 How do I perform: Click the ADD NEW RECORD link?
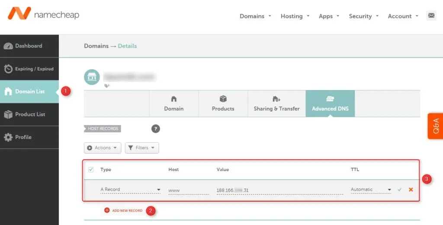tap(127, 211)
